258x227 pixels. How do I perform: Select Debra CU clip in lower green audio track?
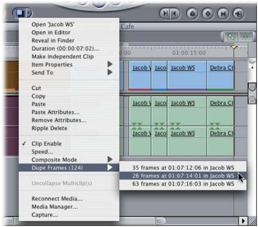[220, 141]
